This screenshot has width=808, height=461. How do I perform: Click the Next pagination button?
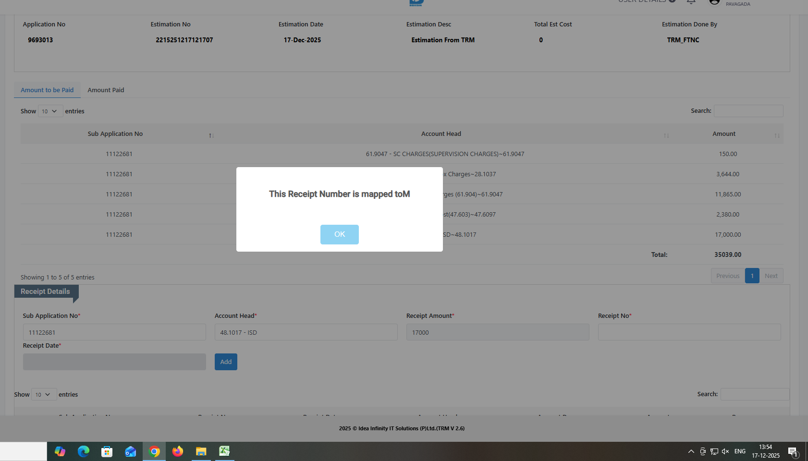(x=771, y=276)
